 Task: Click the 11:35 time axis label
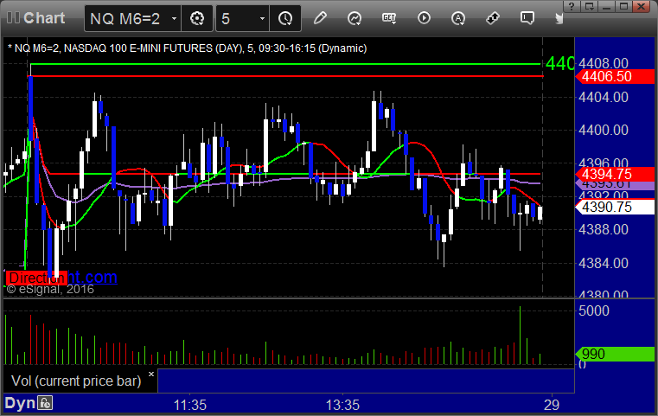pos(190,405)
